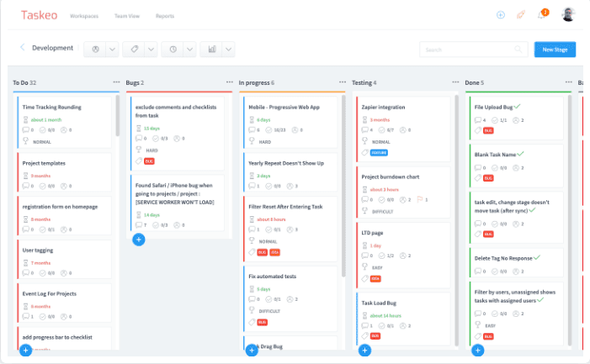Add a task in the Testing column
The width and height of the screenshot is (590, 364).
(364, 350)
